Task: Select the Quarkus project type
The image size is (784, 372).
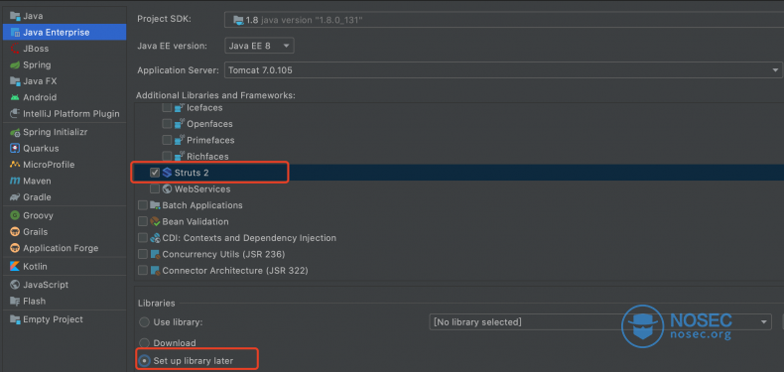Action: pos(64,149)
